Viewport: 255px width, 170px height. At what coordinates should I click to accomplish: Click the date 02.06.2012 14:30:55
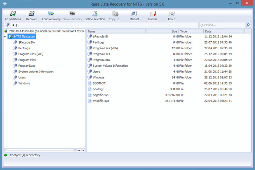click(x=218, y=83)
